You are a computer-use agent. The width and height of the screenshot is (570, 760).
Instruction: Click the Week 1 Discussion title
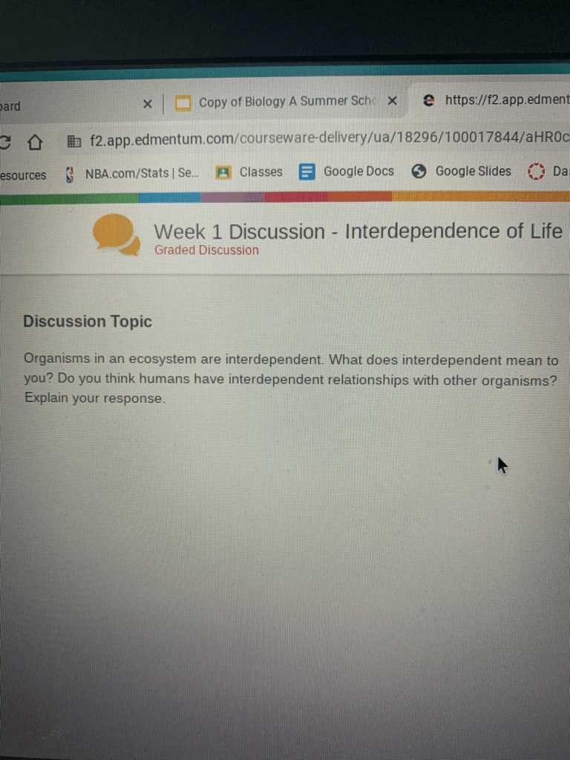click(357, 232)
